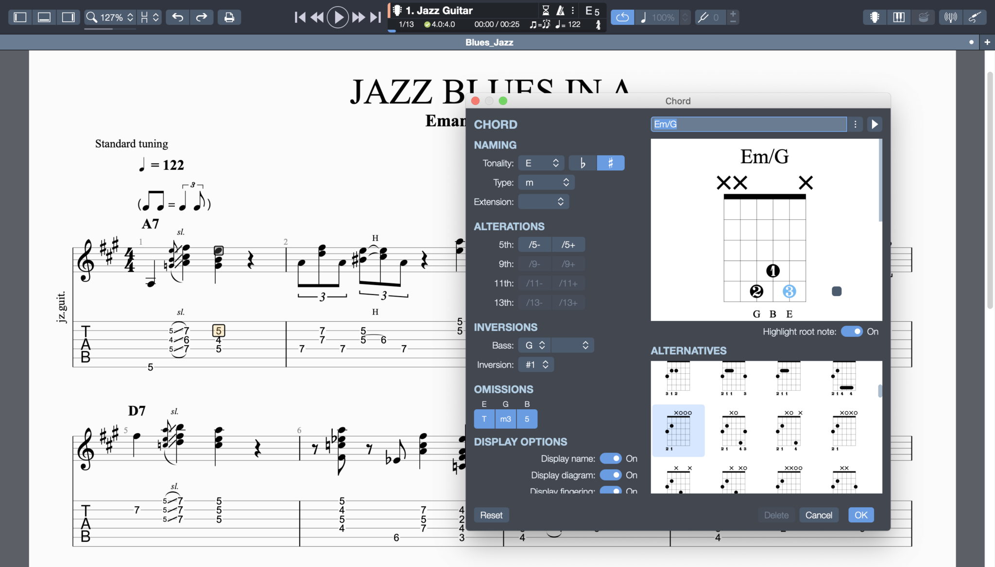The image size is (995, 567).
Task: Toggle 'Highlight root note' switch
Action: point(853,332)
